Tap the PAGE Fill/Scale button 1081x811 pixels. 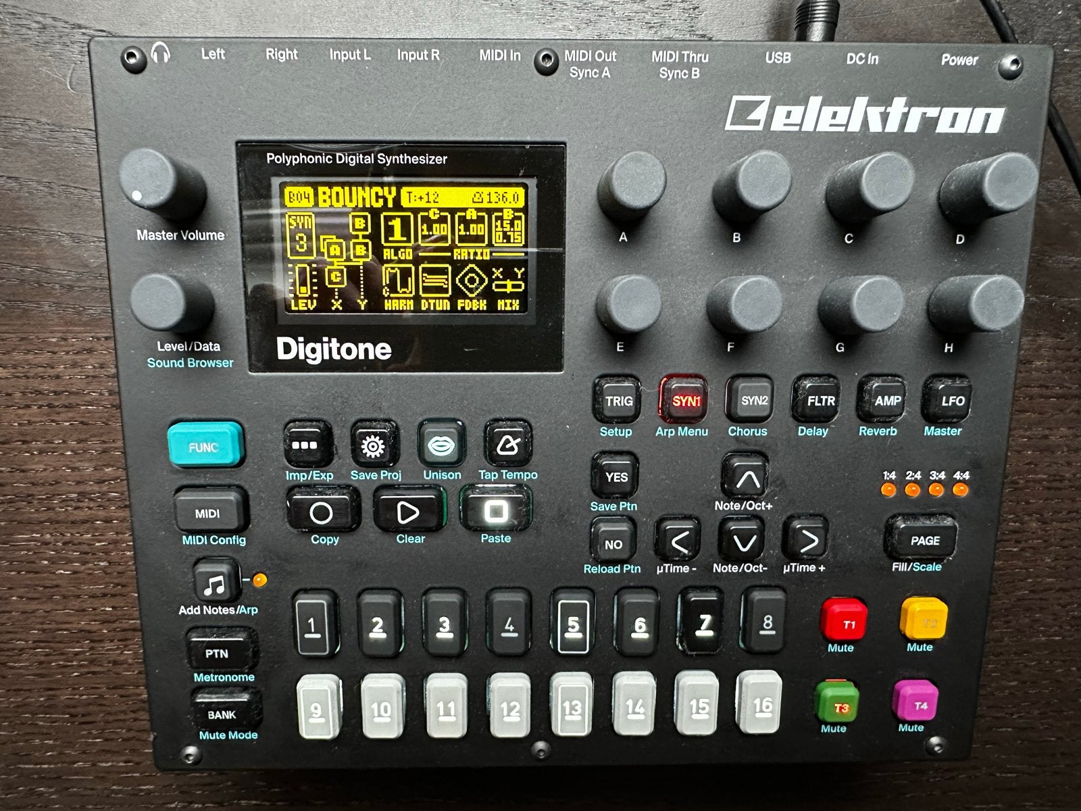coord(921,539)
